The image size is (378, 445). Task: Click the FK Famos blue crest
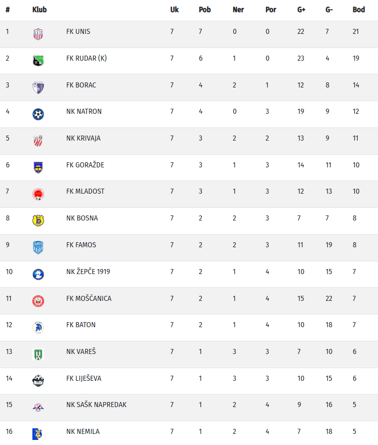tap(38, 248)
